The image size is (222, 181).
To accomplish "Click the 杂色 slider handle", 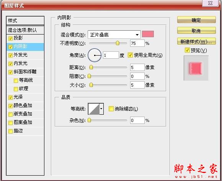I will [x=89, y=120].
